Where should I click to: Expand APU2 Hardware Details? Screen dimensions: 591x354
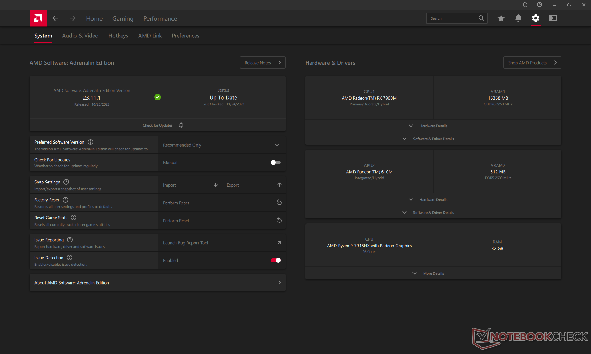[x=433, y=200]
